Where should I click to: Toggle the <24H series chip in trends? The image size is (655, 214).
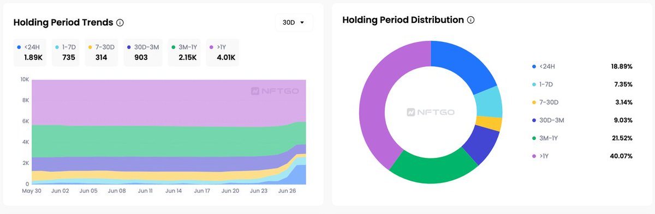click(30, 52)
